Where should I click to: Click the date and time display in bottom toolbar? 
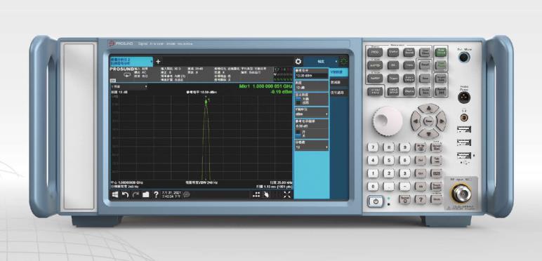point(171,195)
